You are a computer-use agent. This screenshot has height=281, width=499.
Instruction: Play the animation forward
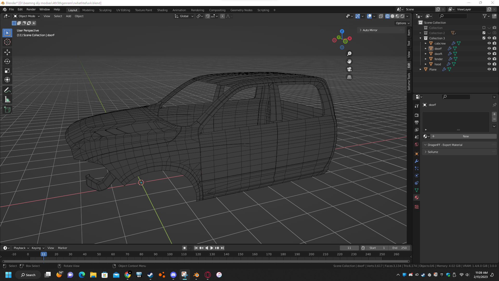pyautogui.click(x=212, y=248)
